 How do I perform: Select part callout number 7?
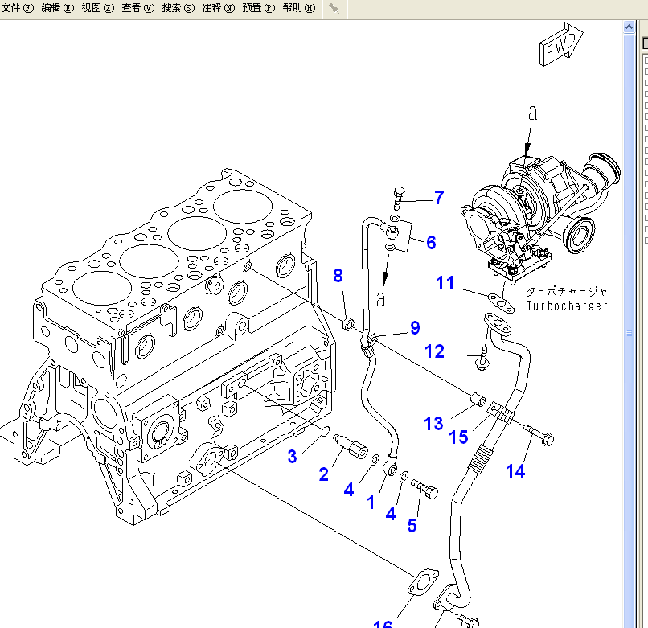point(439,198)
